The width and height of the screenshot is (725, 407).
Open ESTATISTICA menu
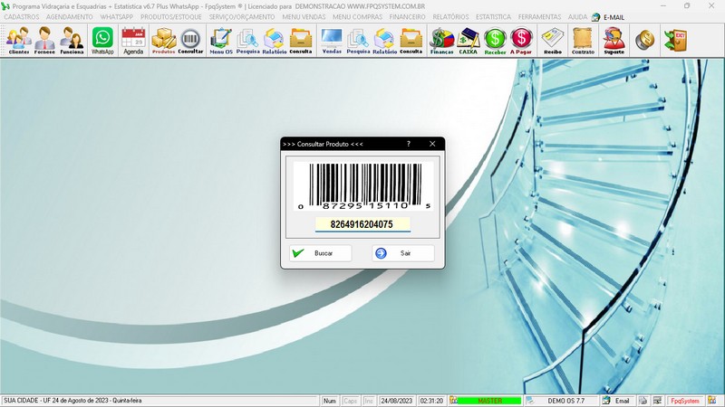(x=493, y=16)
